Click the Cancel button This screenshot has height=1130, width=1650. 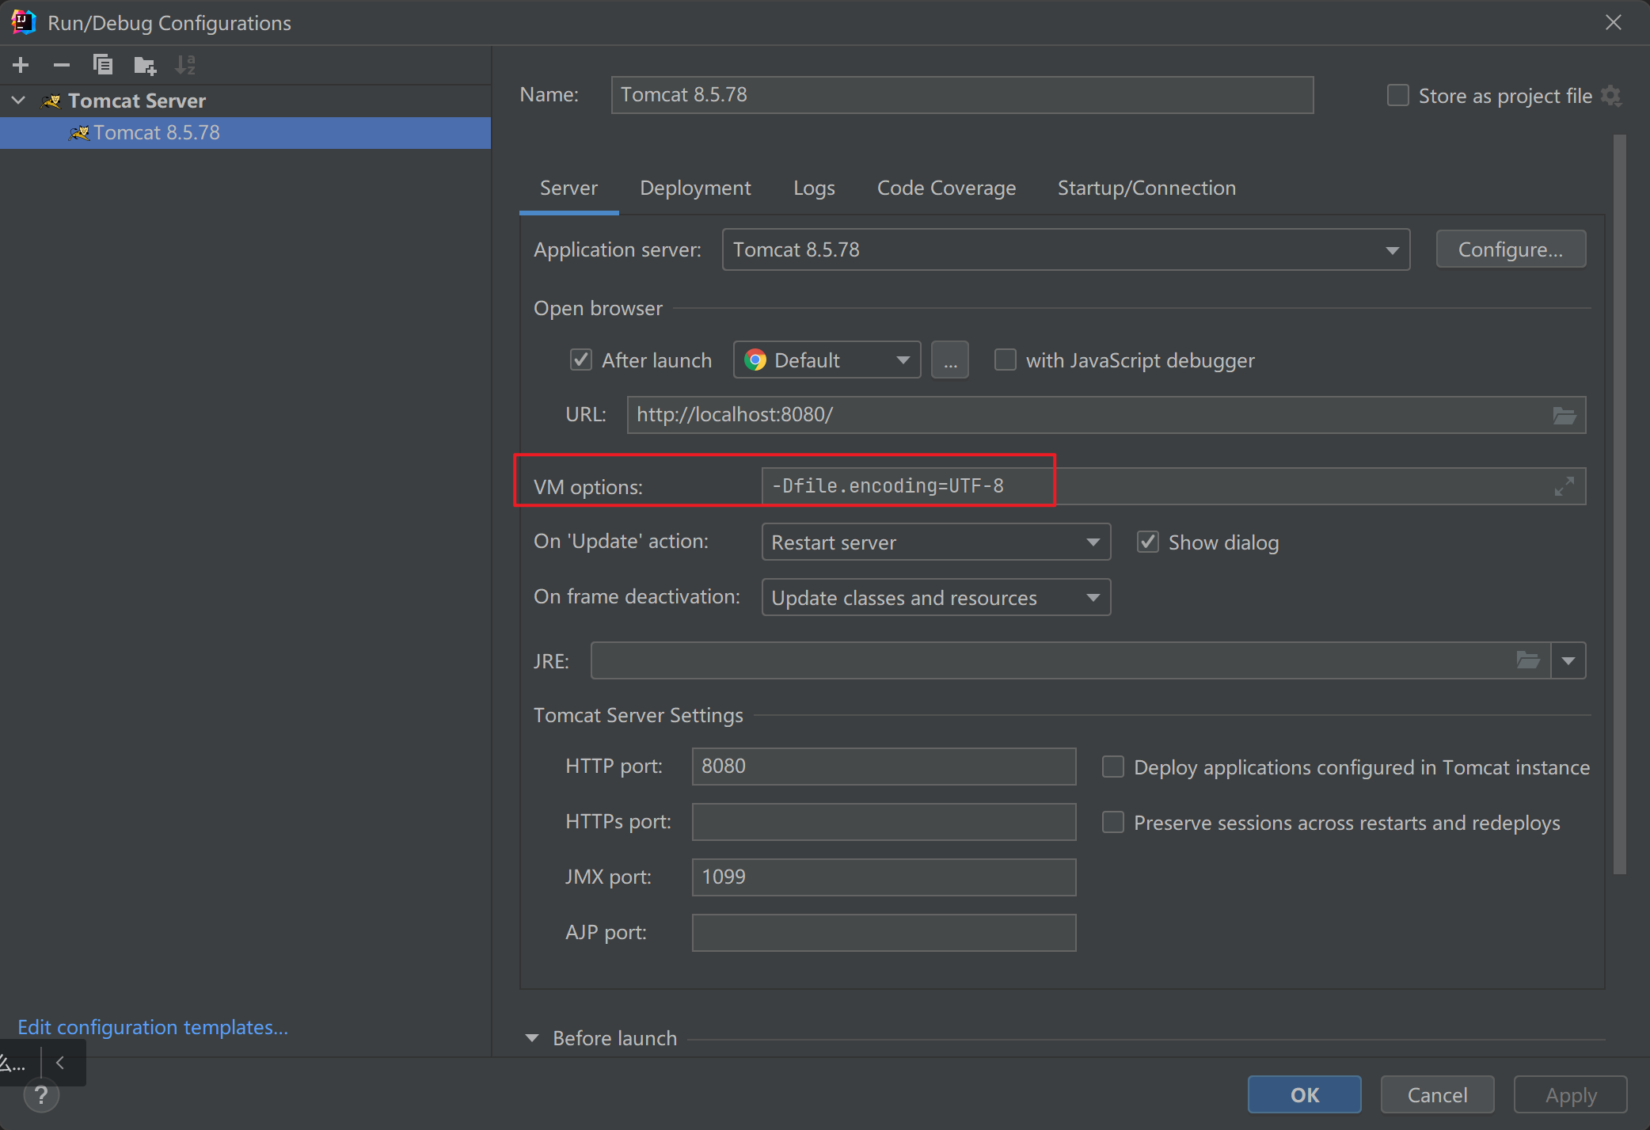[1437, 1095]
